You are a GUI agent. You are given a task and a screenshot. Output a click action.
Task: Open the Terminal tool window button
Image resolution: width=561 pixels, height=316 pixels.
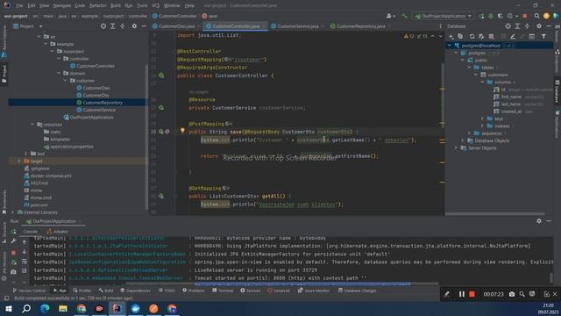pyautogui.click(x=223, y=291)
